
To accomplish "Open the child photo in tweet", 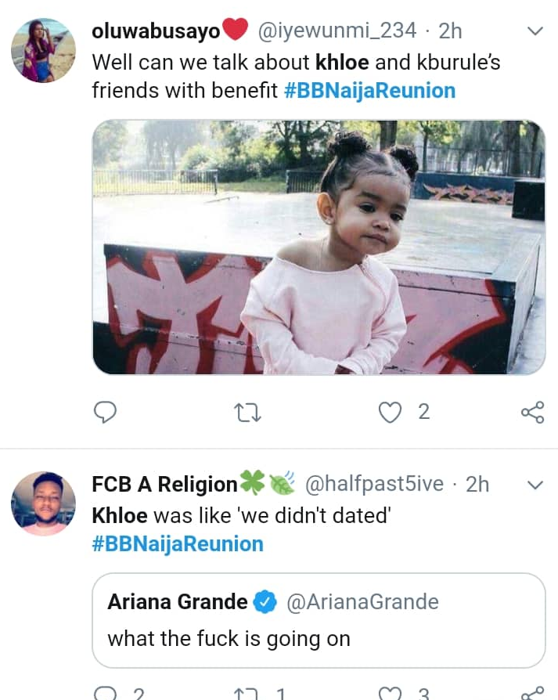I will pos(319,247).
